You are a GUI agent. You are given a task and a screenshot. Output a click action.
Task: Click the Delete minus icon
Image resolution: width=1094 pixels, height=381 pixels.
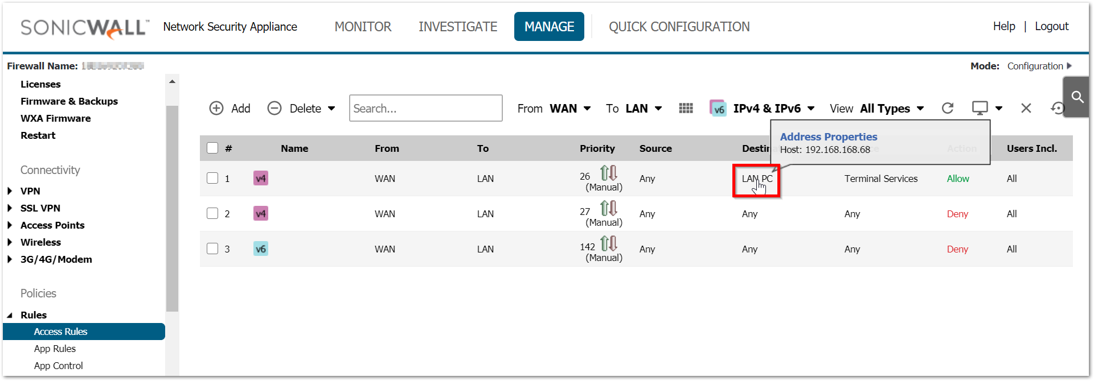[x=274, y=108]
